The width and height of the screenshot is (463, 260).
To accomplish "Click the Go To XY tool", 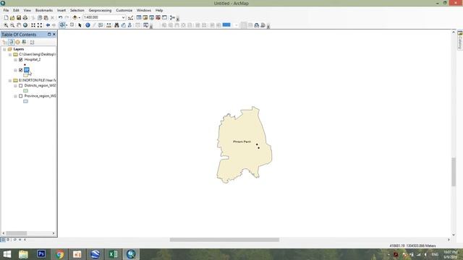I will click(x=129, y=25).
